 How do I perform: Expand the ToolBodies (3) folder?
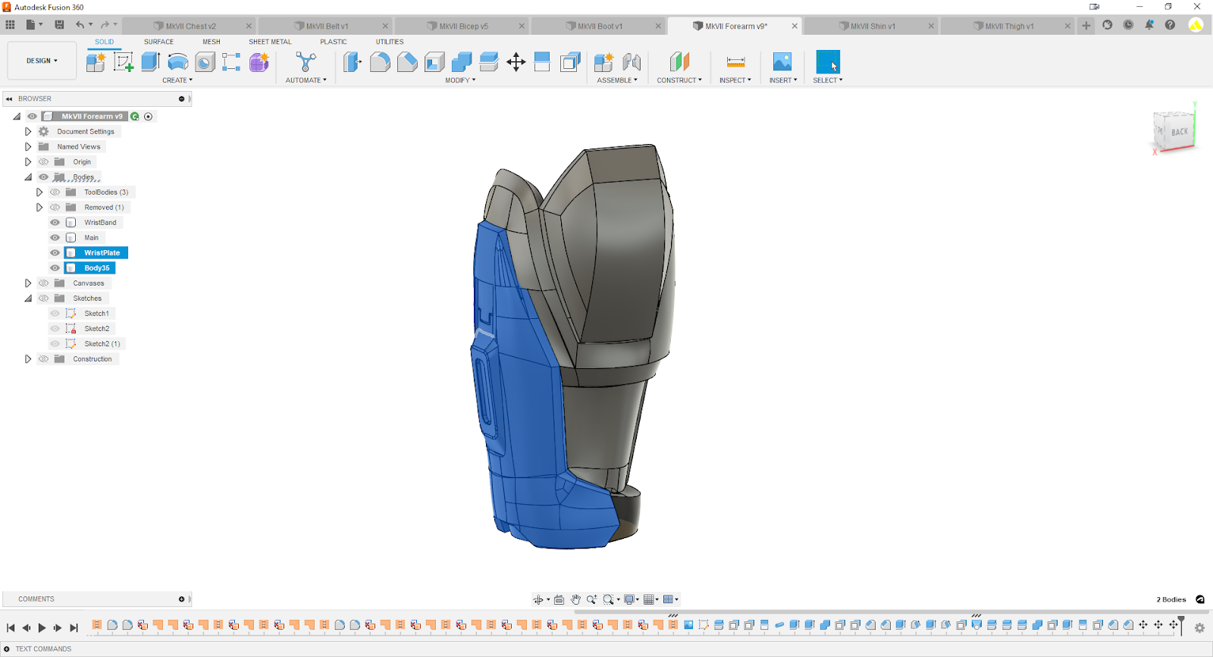39,192
